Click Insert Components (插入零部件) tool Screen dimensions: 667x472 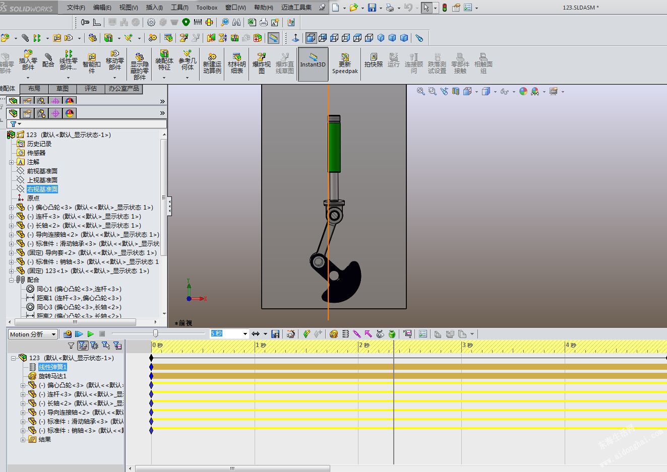[x=28, y=61]
